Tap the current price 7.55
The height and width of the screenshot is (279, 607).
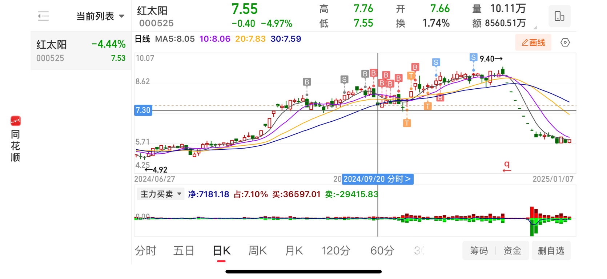(245, 9)
